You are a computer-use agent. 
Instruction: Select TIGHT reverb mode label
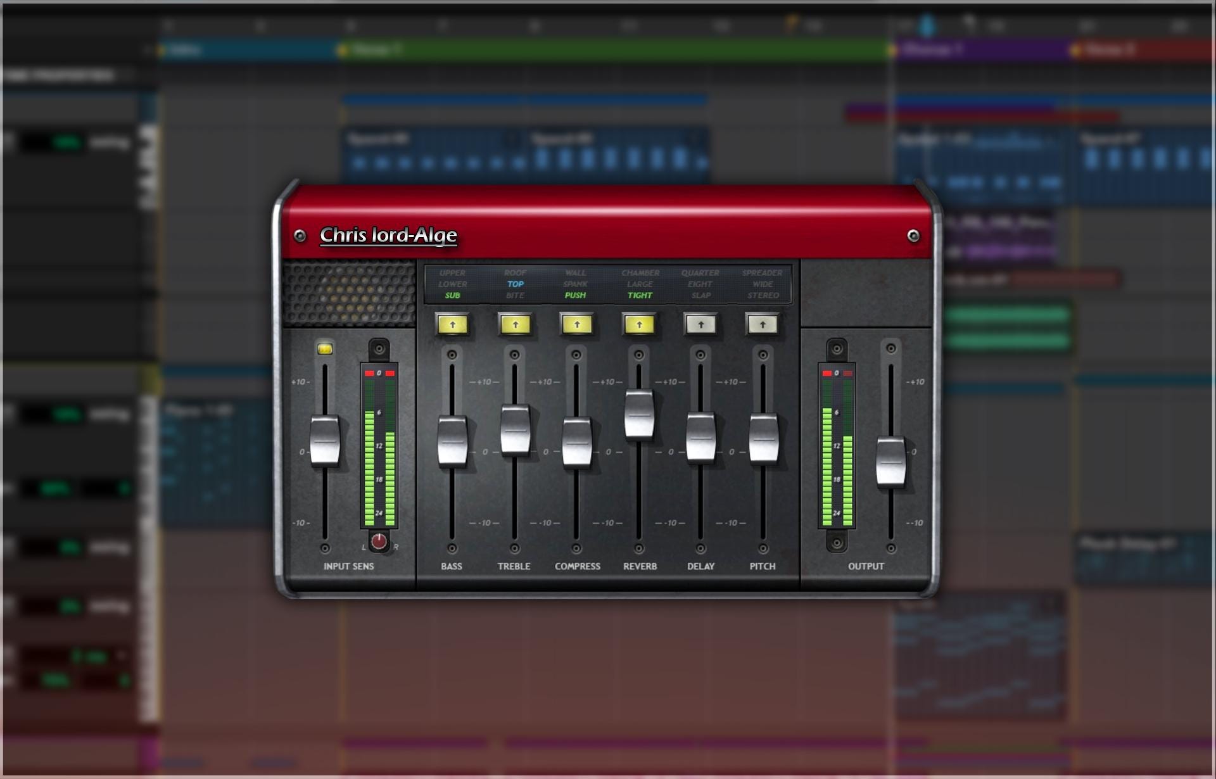click(640, 295)
